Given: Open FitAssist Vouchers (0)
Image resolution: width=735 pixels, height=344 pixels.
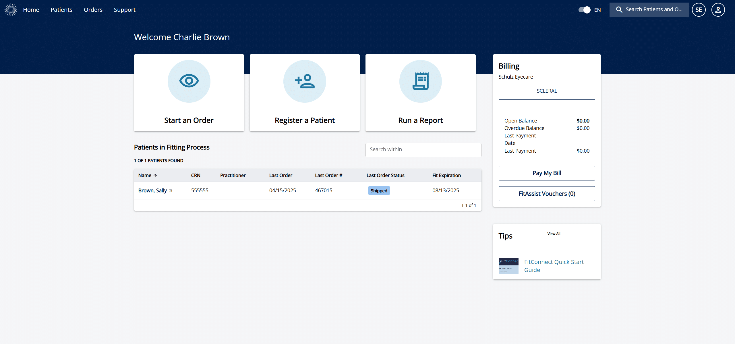Looking at the screenshot, I should 547,194.
